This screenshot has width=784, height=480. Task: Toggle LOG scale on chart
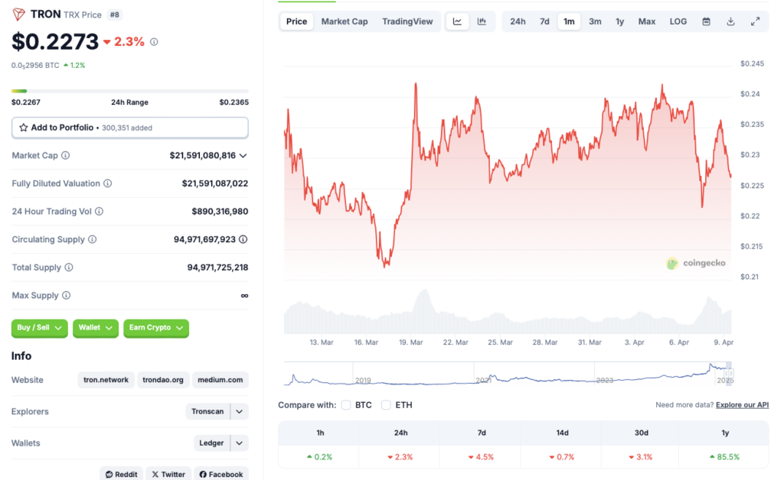pos(678,21)
